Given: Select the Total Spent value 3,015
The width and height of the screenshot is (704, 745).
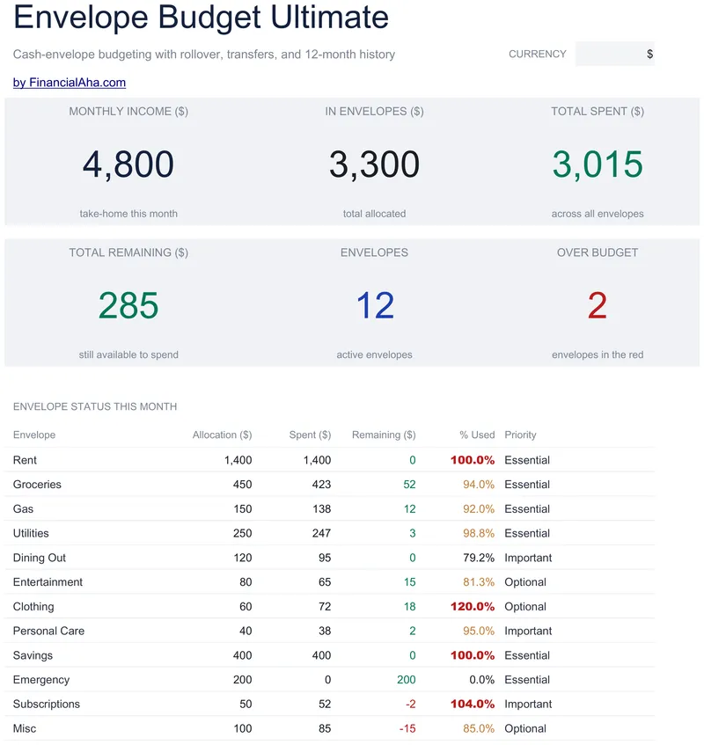Looking at the screenshot, I should 598,164.
